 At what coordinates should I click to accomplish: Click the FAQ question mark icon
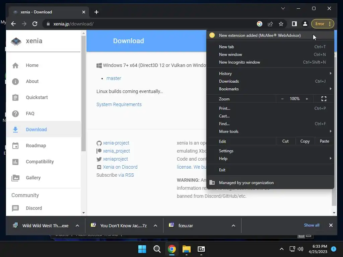(15, 114)
